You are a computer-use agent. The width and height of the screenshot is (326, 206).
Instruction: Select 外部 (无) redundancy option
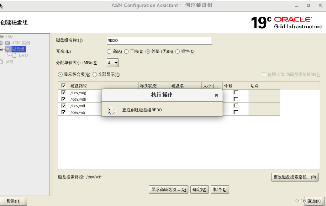[148, 51]
